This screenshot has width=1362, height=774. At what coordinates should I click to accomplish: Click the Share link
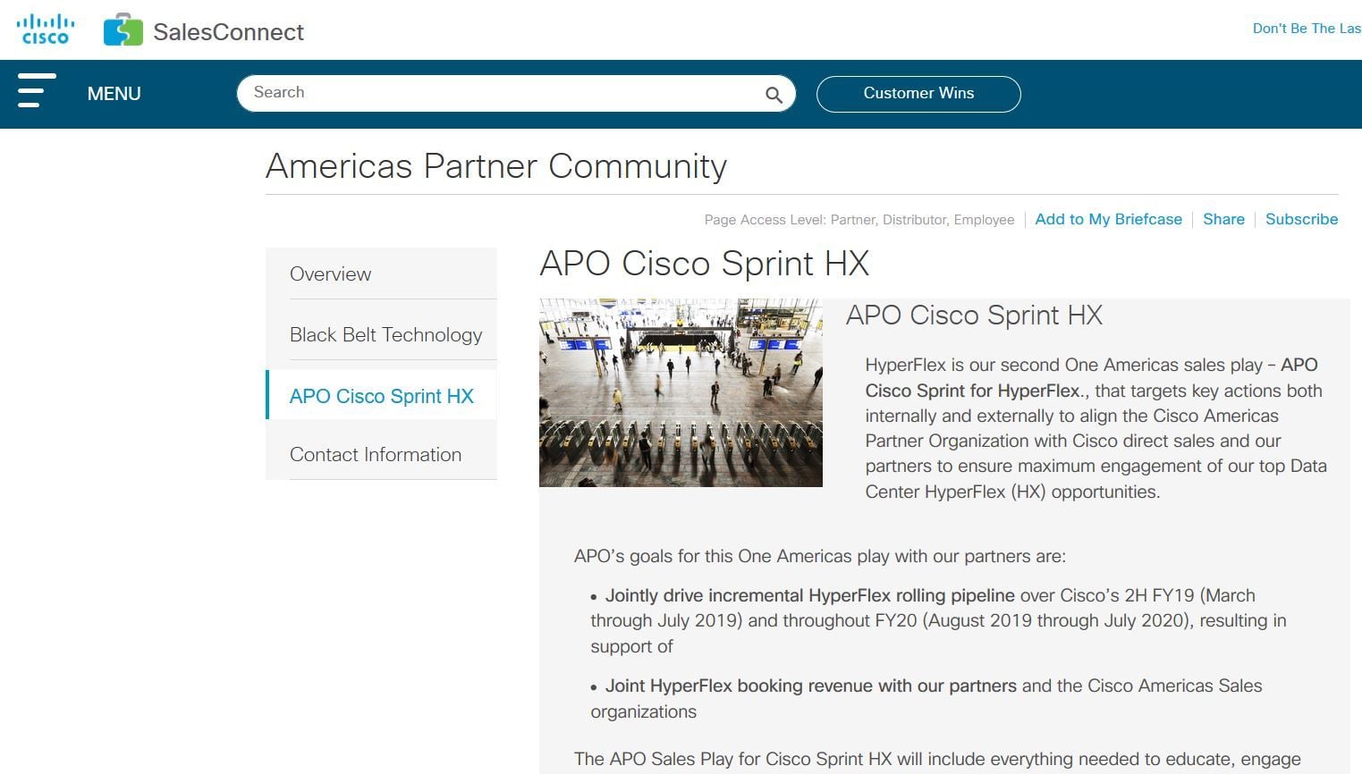click(x=1223, y=219)
